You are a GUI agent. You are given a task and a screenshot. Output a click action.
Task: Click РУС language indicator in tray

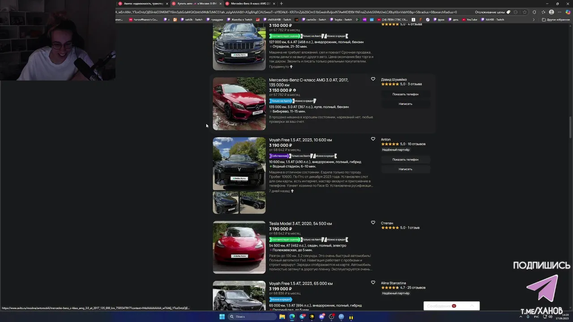point(536,317)
